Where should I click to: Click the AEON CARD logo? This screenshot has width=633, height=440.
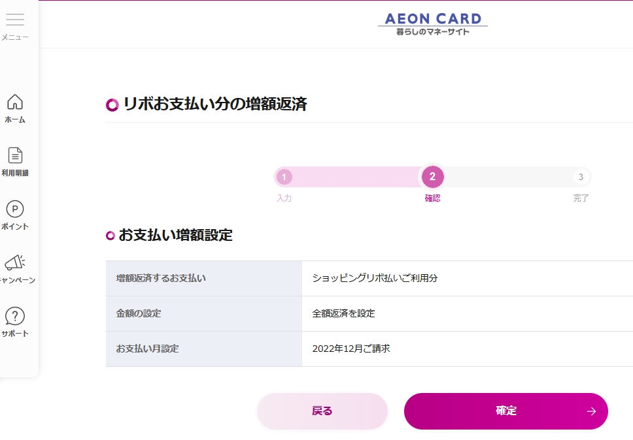[x=432, y=24]
